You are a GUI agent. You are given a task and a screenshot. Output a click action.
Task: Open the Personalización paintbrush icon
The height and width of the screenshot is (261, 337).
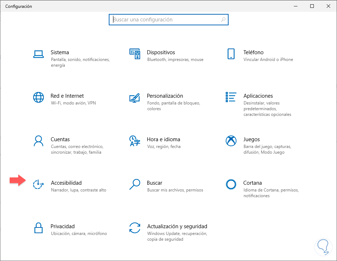(x=134, y=97)
